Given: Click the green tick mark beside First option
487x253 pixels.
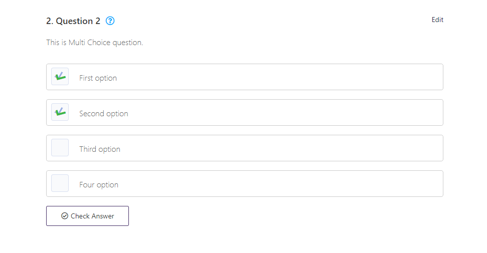Looking at the screenshot, I should 60,77.
